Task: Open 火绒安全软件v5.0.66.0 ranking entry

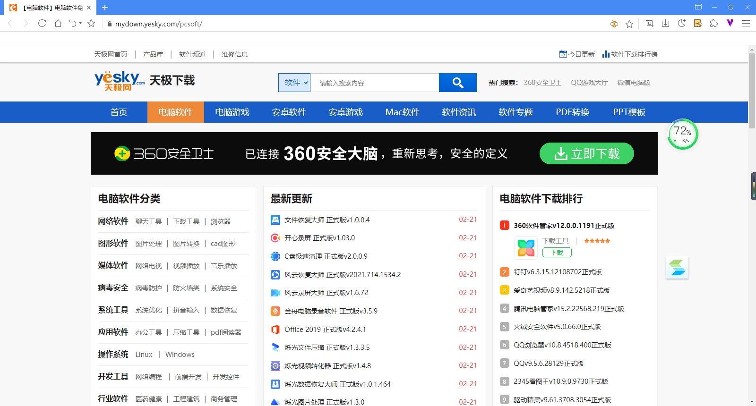Action: point(558,327)
